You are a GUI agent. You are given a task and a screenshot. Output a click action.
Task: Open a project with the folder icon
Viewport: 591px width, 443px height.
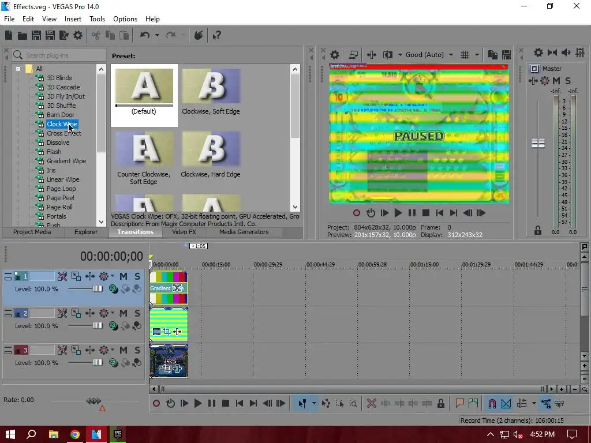point(23,35)
